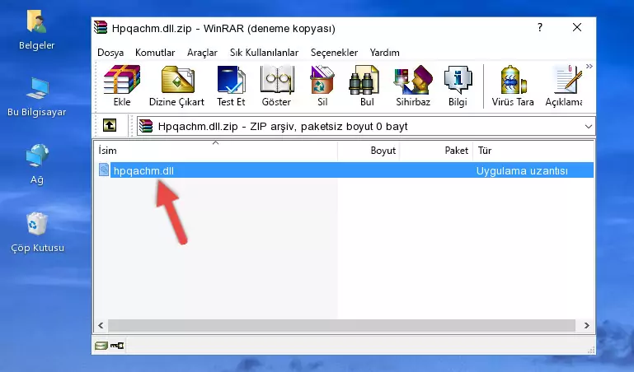Click the disk drive status bar icon

click(101, 346)
